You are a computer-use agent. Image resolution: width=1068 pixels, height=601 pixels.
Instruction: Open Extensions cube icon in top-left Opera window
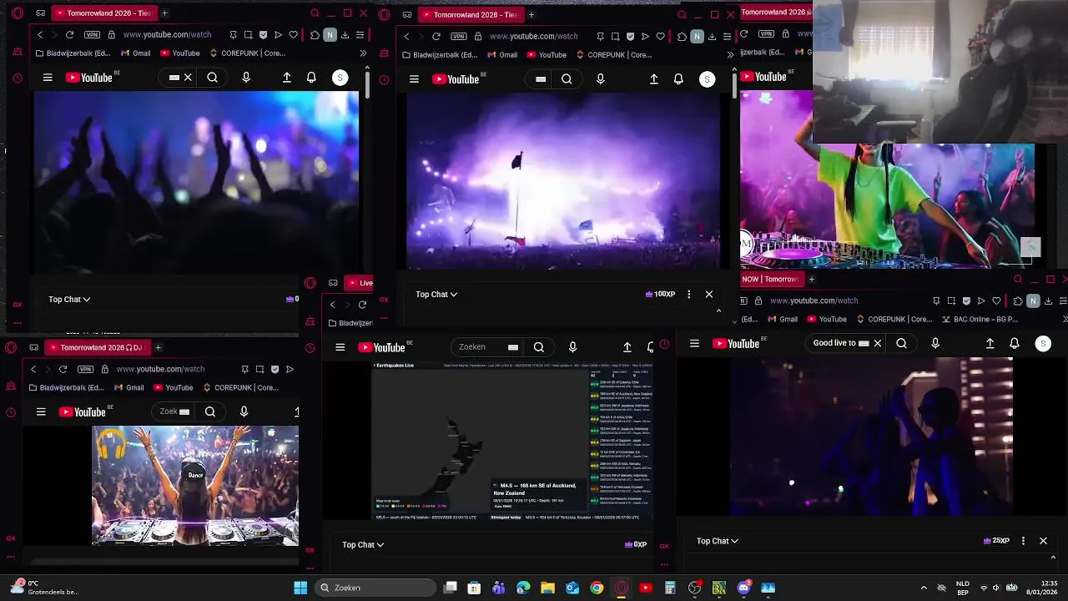tap(315, 35)
